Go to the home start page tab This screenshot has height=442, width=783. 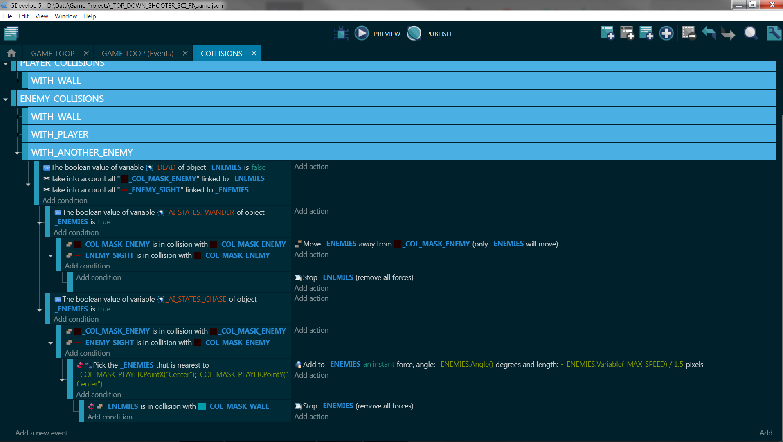click(11, 53)
